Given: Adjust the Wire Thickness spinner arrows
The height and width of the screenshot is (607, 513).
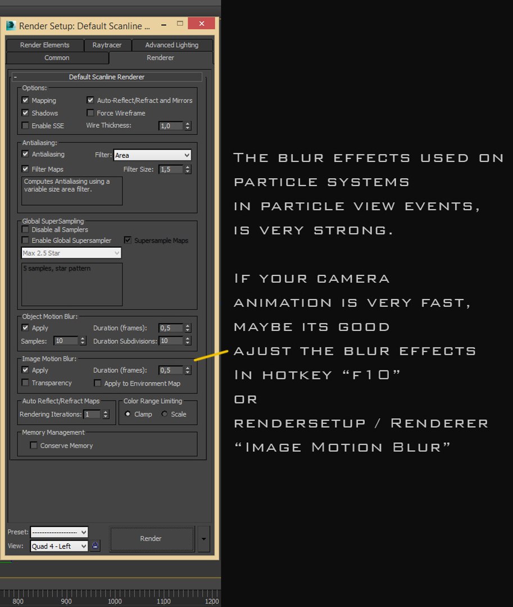Looking at the screenshot, I should (x=188, y=126).
